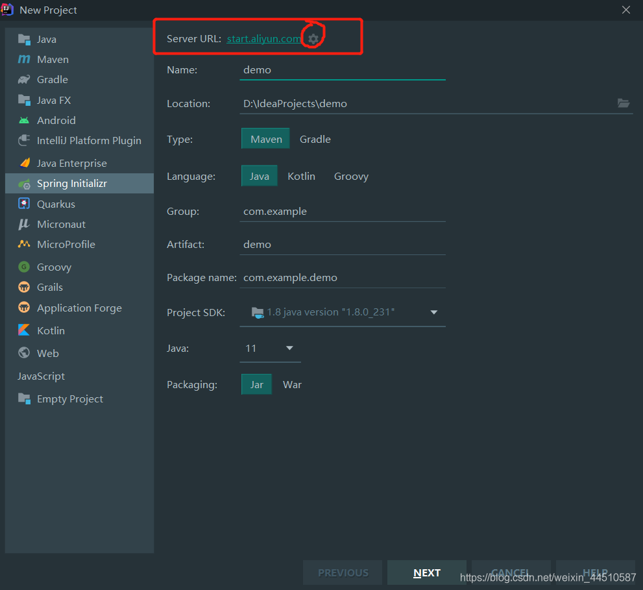Focus the Group input field

(343, 212)
